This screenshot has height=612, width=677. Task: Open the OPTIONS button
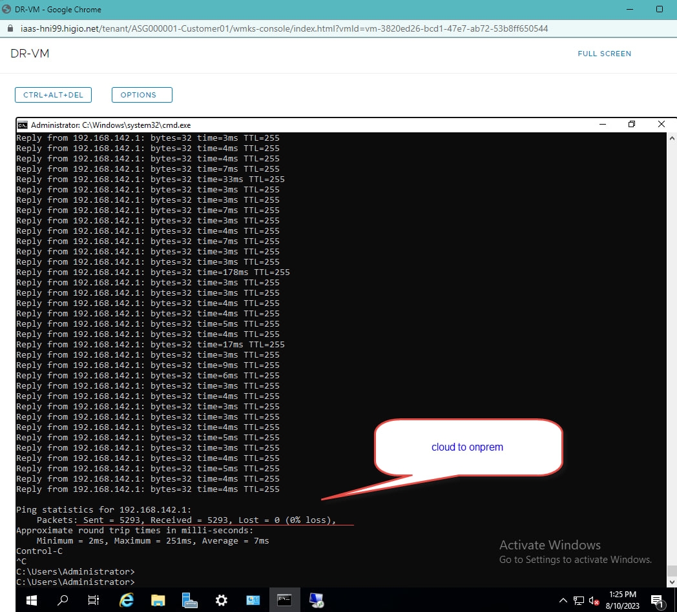141,95
